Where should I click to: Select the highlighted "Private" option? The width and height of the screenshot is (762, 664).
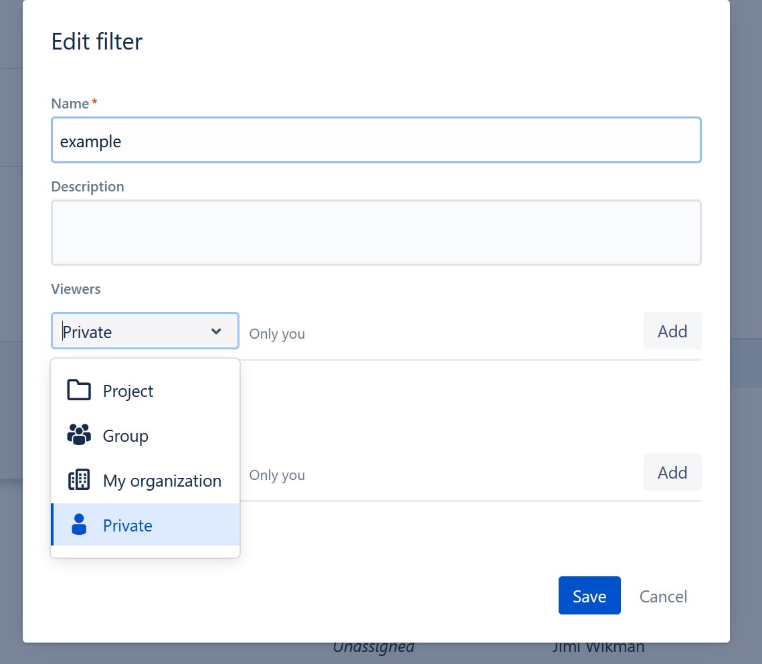tap(127, 525)
